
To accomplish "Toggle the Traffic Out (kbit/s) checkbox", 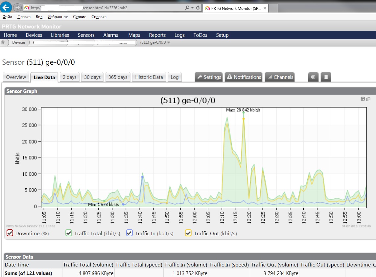I will (188, 233).
